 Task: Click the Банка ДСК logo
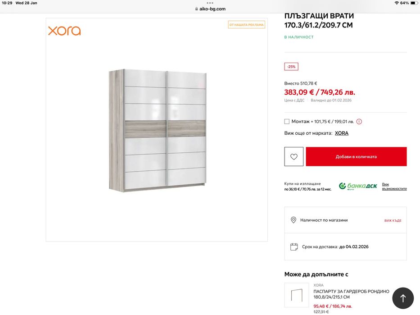click(x=358, y=186)
